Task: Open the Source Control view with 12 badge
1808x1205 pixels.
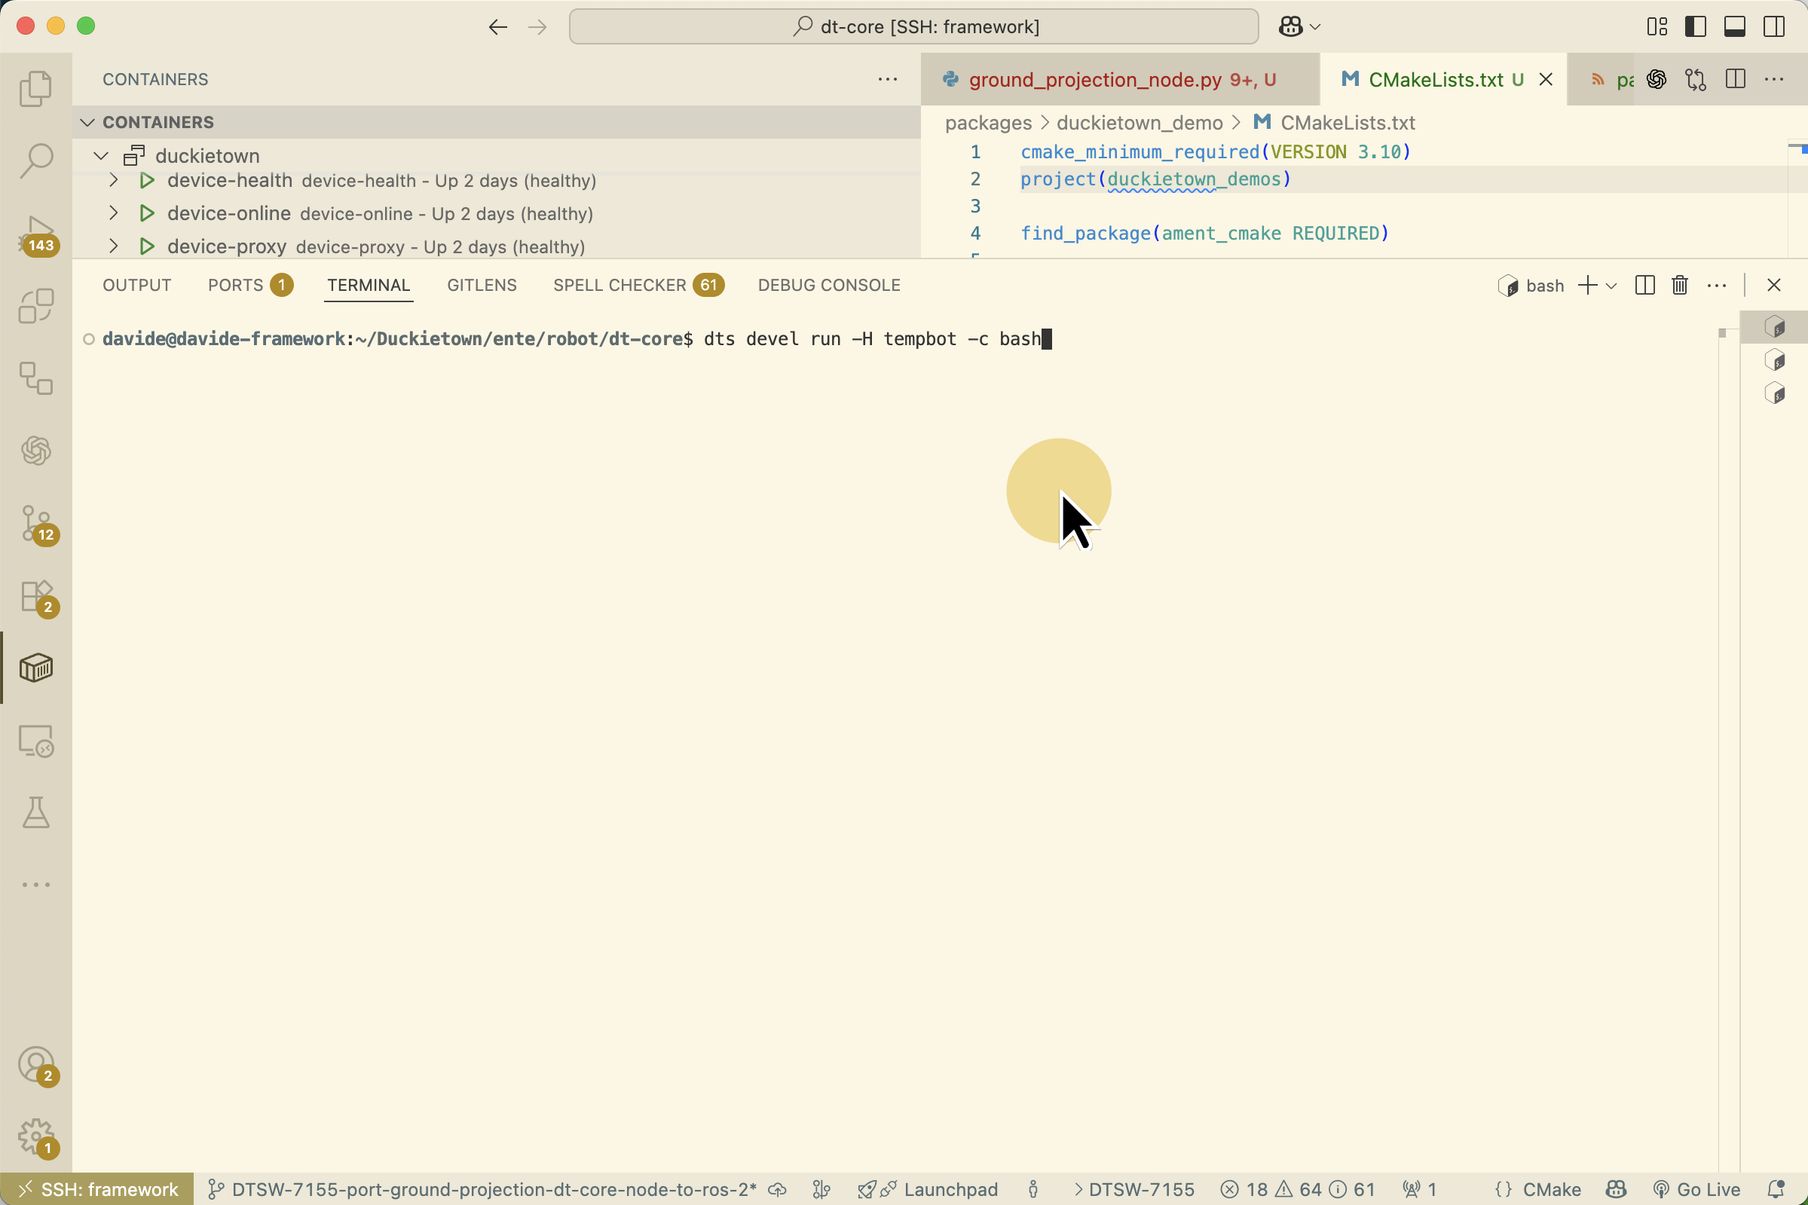Action: click(36, 523)
